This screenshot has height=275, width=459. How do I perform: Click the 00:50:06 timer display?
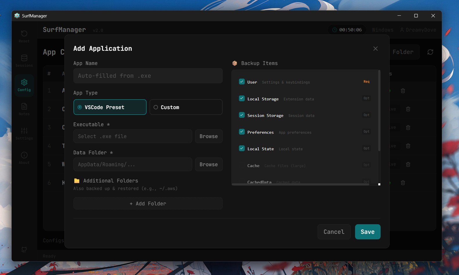pos(347,30)
